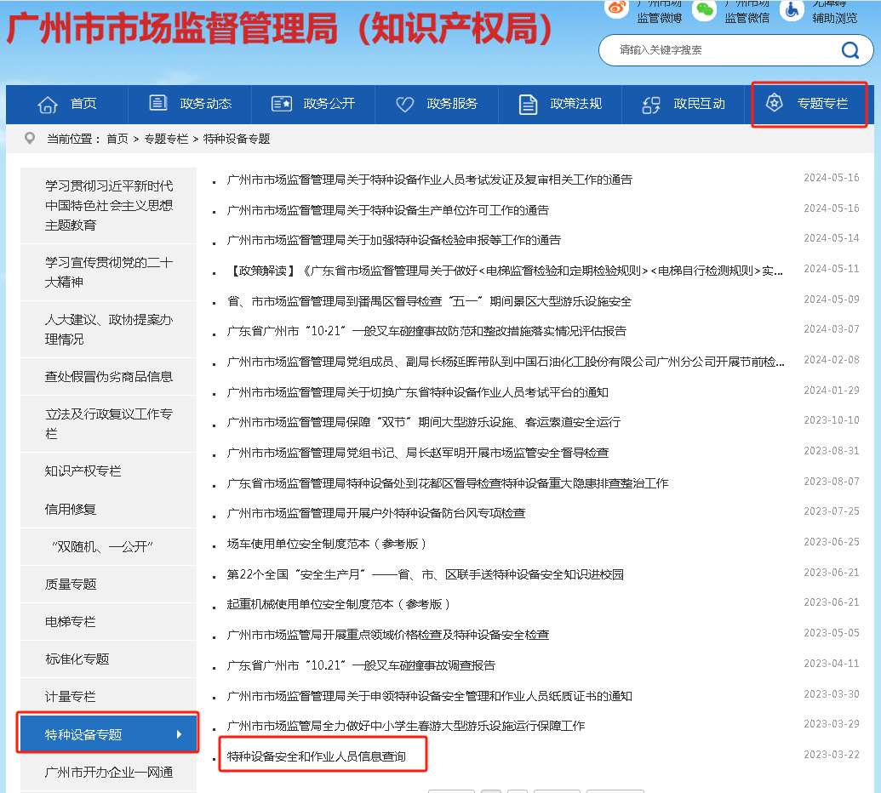Screen dimensions: 881x793
Task: Click the star badge 专题专栏 icon
Action: coord(774,103)
